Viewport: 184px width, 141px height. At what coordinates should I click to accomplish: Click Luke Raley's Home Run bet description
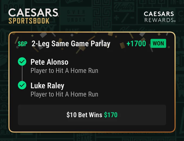[64, 94]
